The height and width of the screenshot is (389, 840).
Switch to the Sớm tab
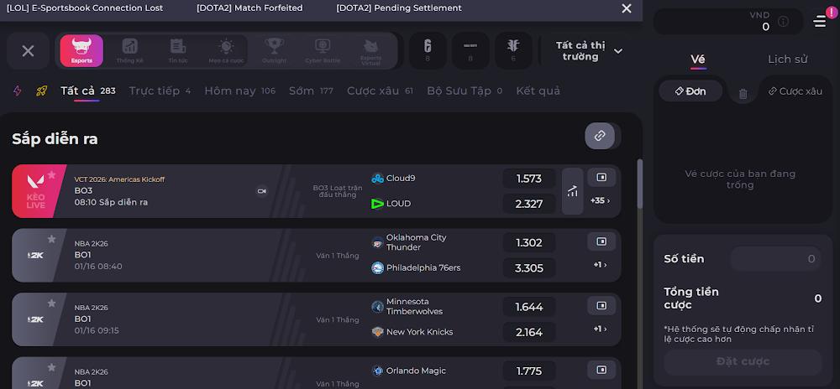[311, 91]
